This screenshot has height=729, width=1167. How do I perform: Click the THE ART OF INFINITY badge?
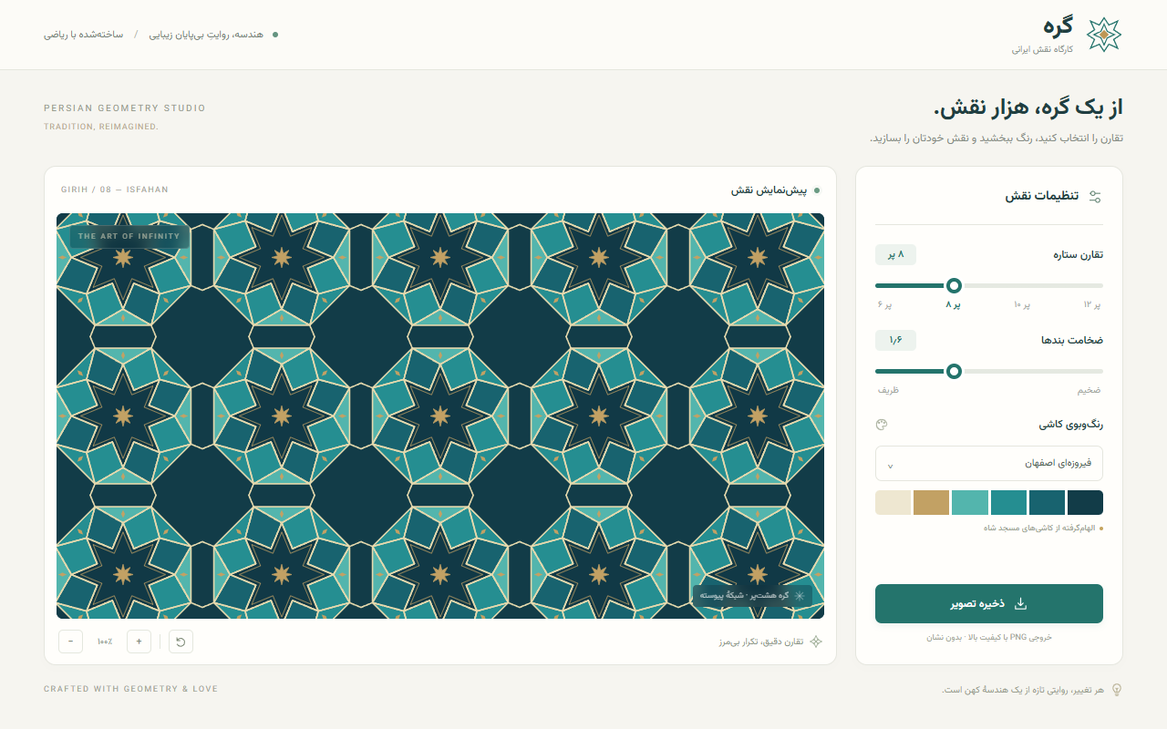[129, 237]
